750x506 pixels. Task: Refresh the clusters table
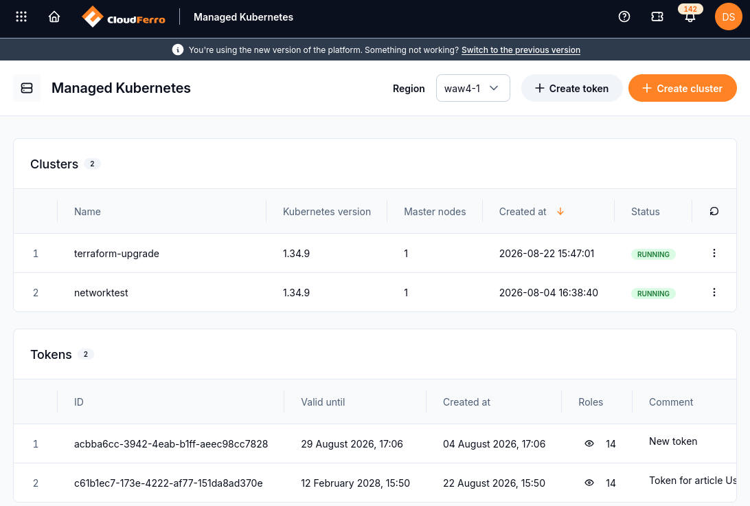point(714,211)
